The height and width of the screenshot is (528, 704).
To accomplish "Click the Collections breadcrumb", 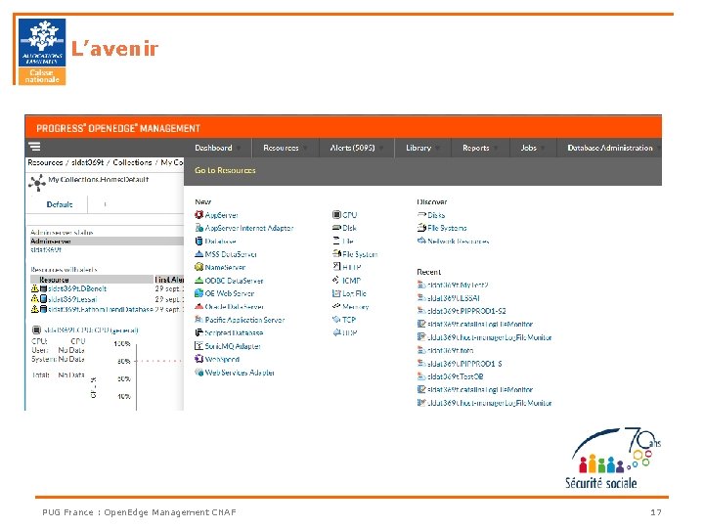I will [x=132, y=162].
